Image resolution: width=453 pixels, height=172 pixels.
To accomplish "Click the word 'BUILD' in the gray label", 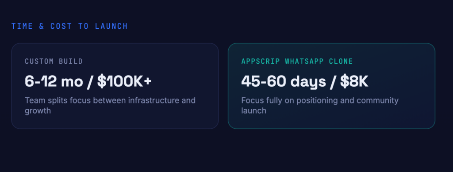I will click(71, 61).
